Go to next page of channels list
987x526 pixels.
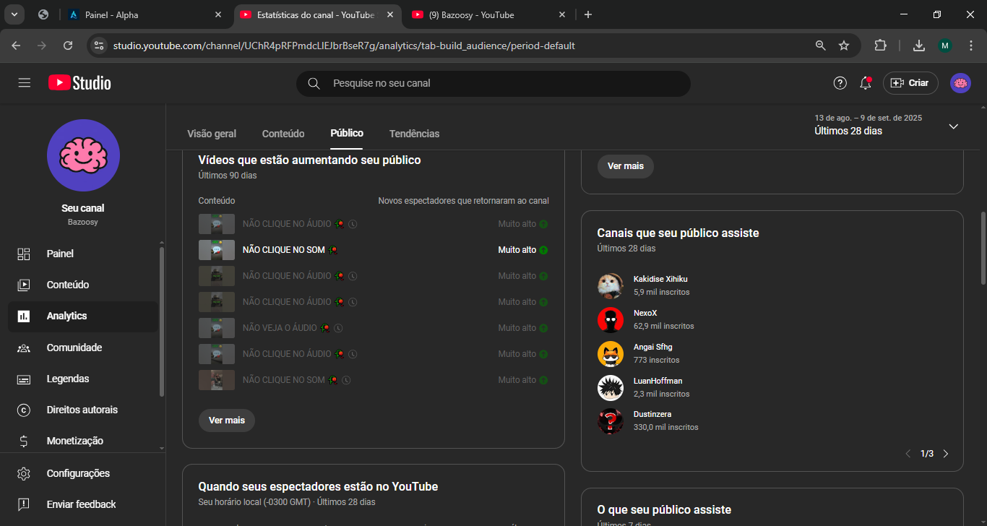tap(946, 454)
